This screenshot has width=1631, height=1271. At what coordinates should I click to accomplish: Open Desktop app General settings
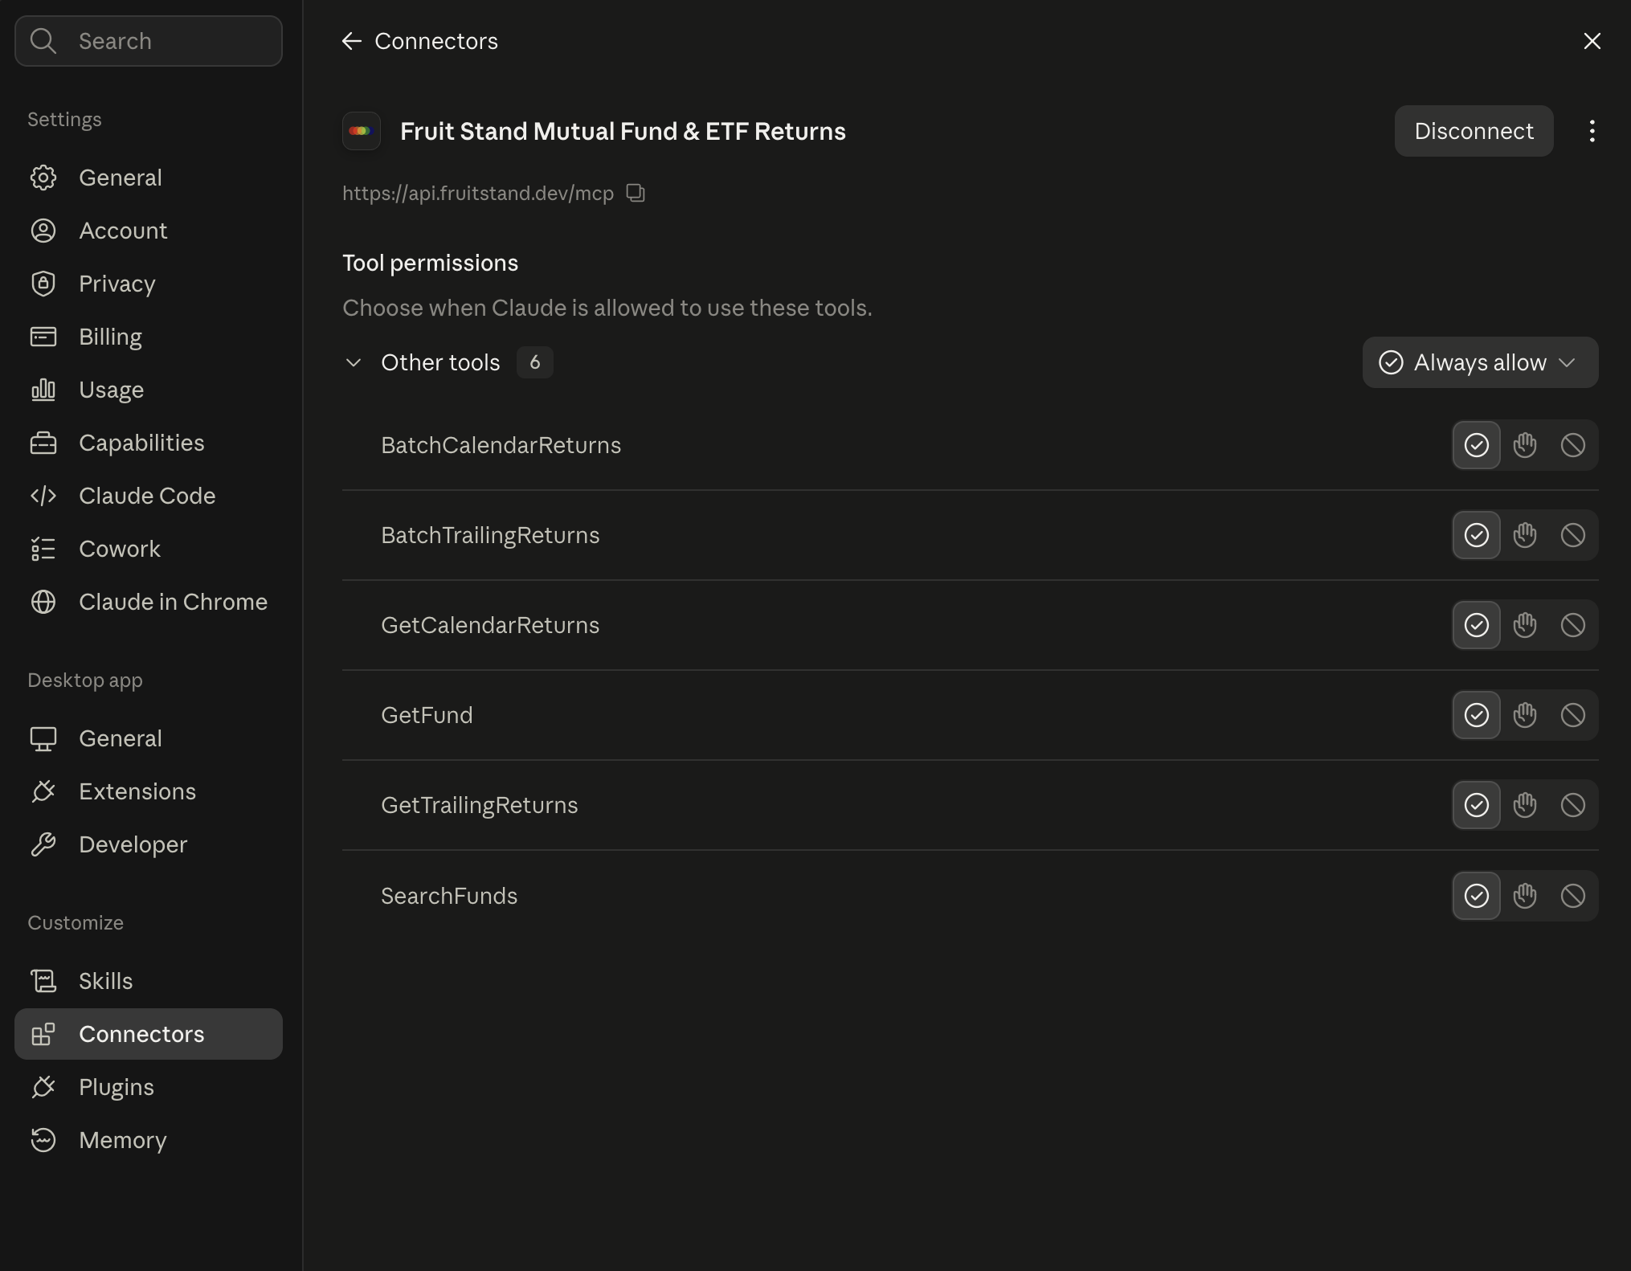click(149, 738)
